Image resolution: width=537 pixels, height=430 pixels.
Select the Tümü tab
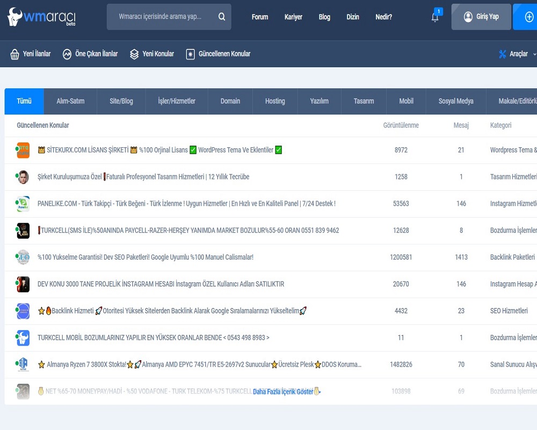click(24, 101)
